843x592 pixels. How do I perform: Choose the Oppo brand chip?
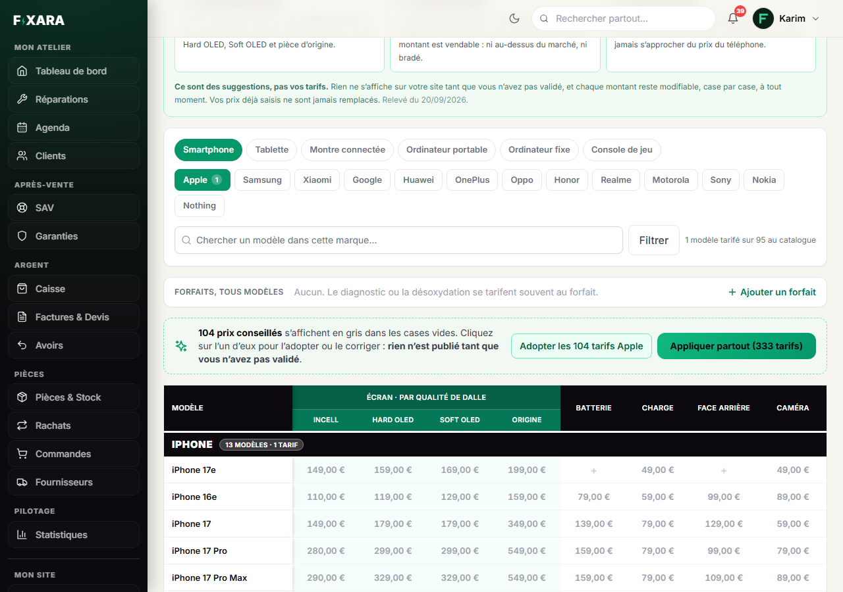coord(522,180)
